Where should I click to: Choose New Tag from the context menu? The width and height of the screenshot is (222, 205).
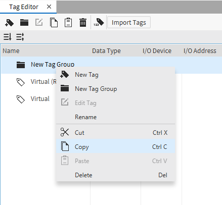click(115, 75)
